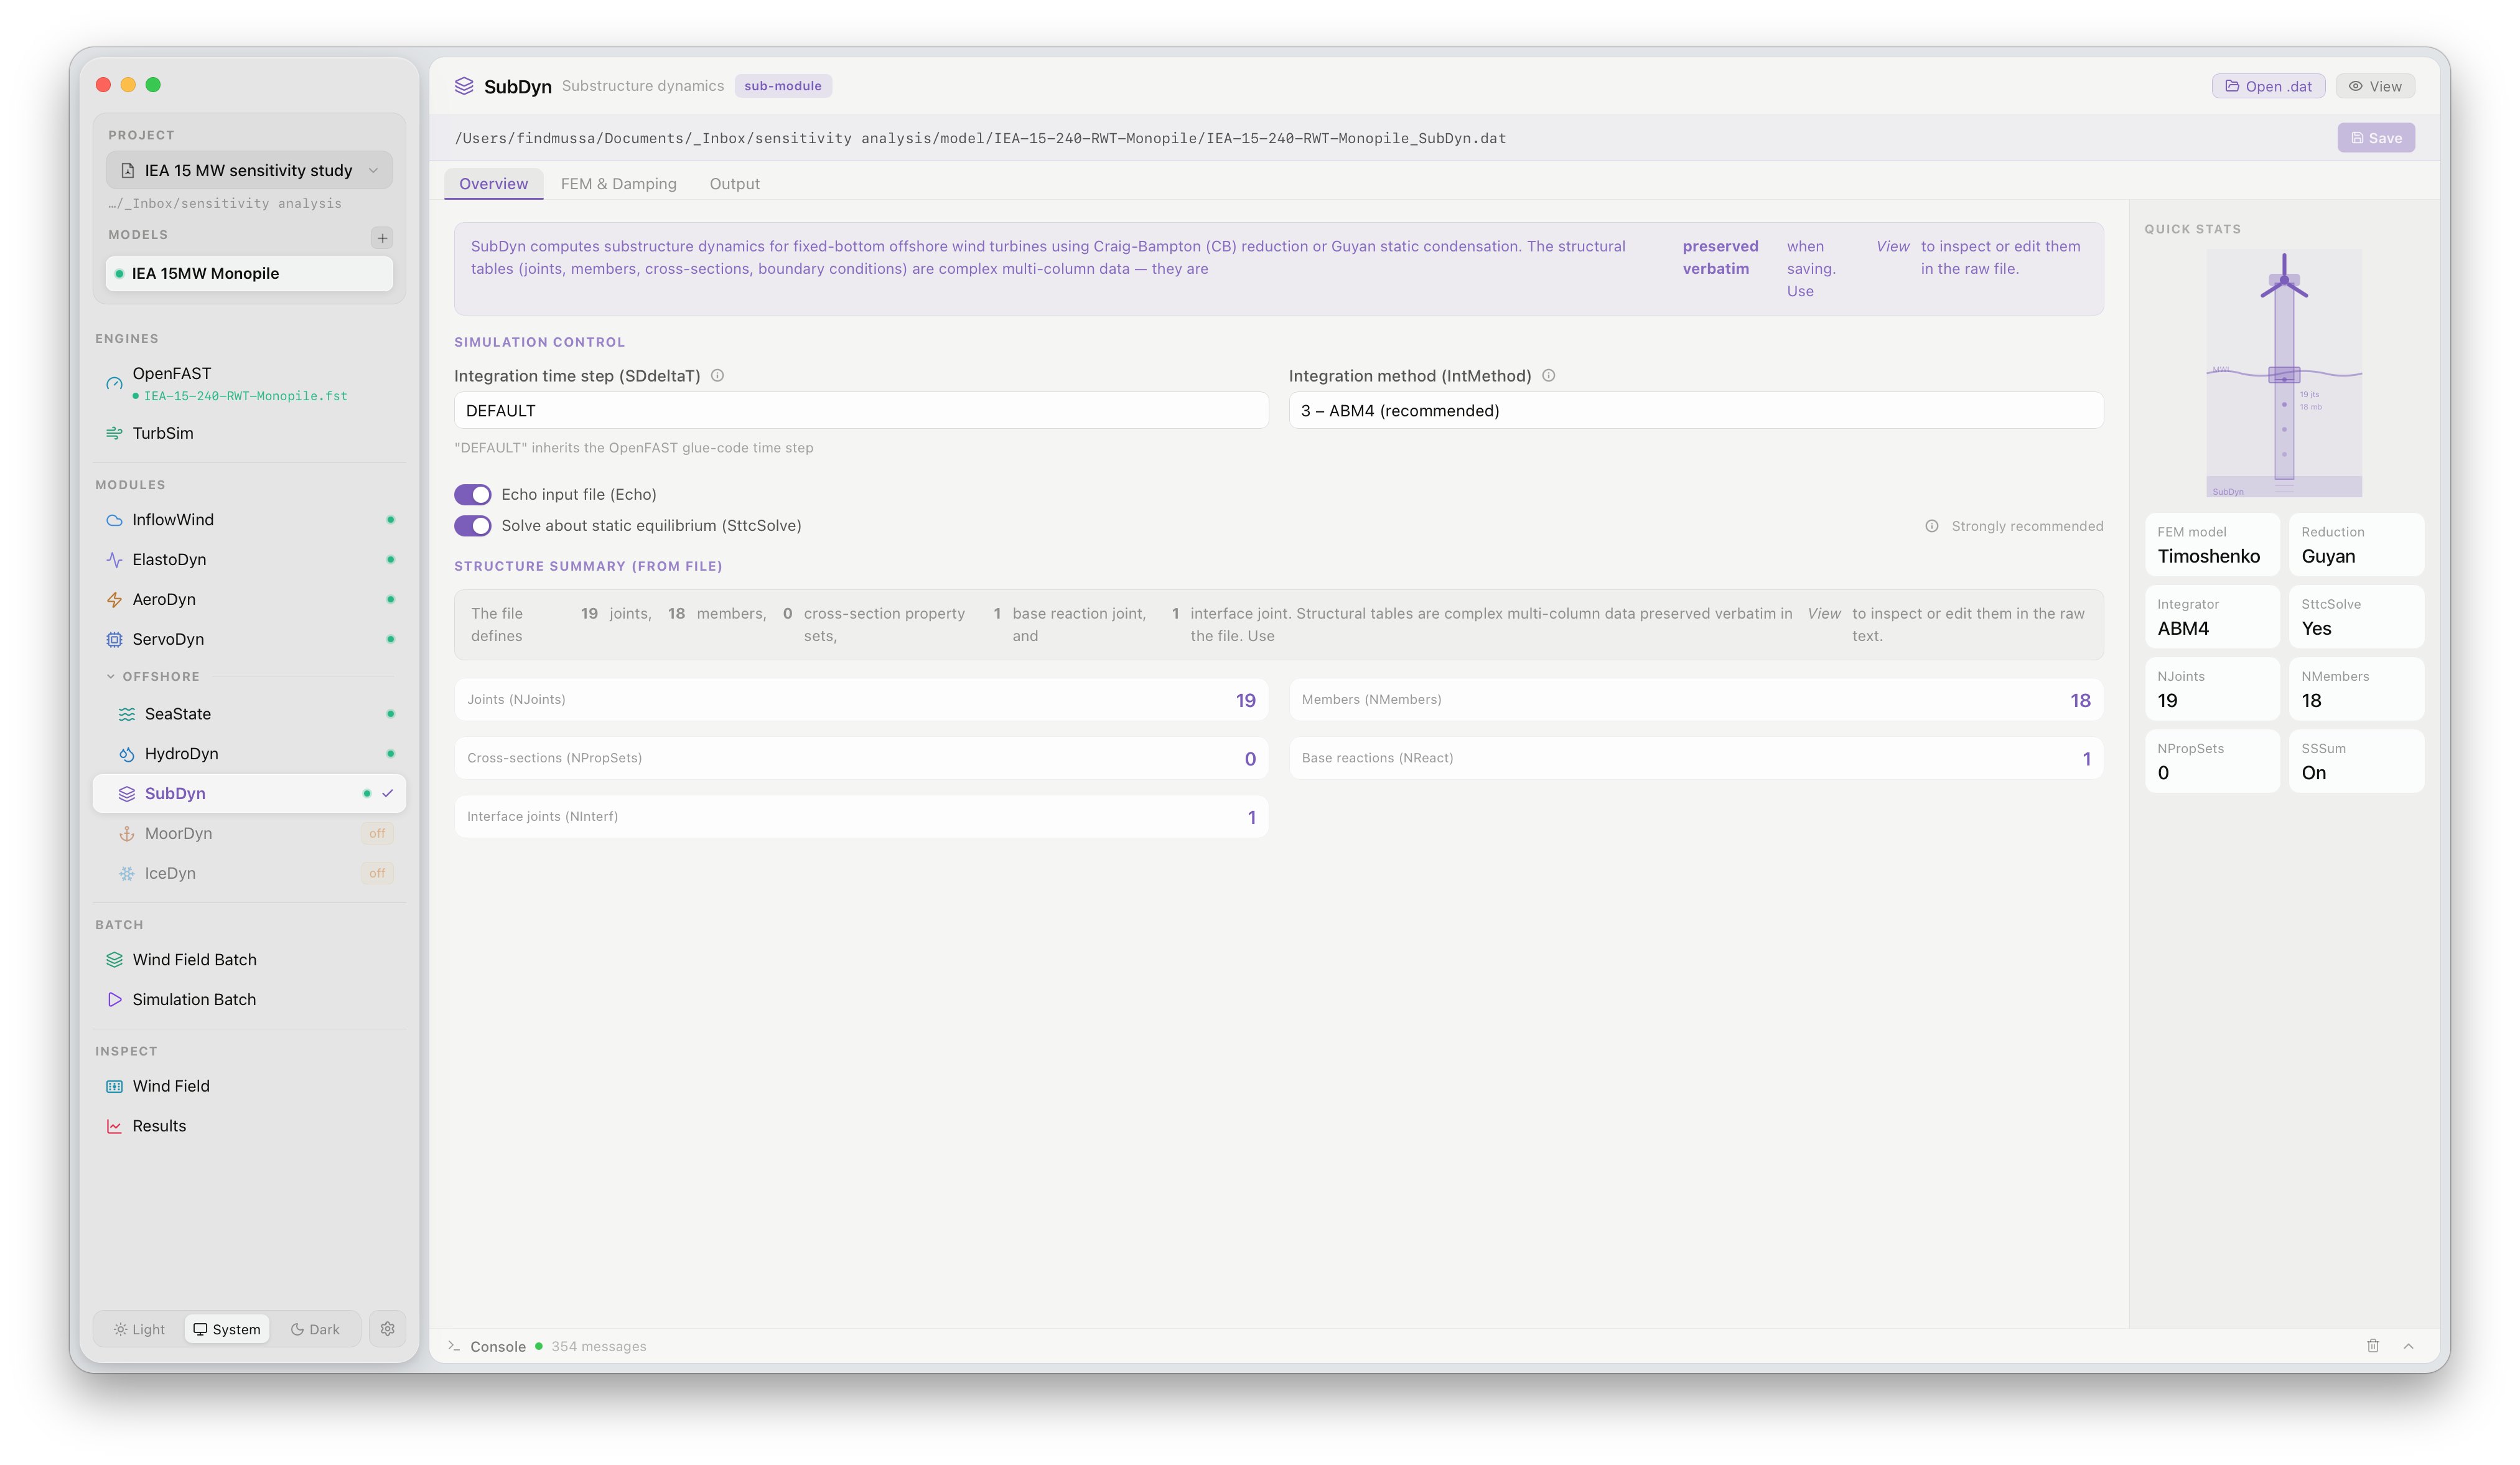Open Wind Field Batch
Screen dimensions: 2520x1465
[x=249, y=960]
